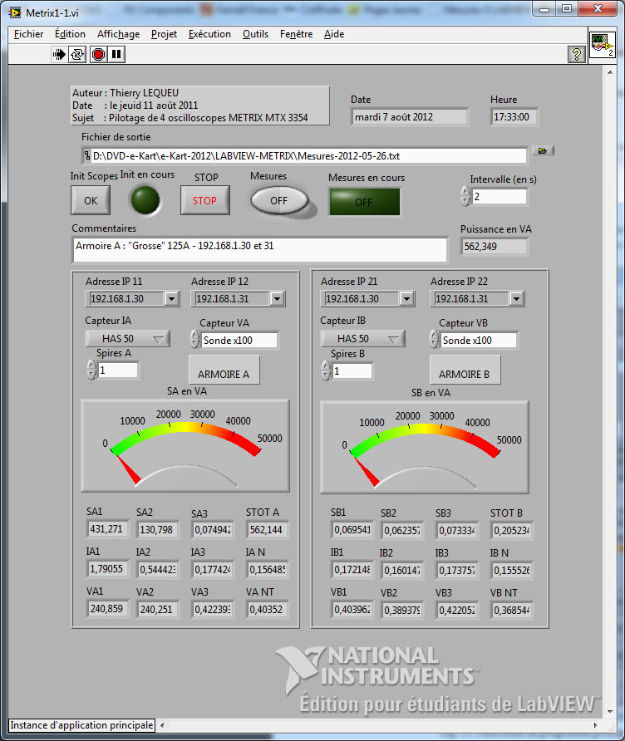This screenshot has height=741, width=625.
Task: Click the red Abort Execution icon
Action: tap(98, 54)
